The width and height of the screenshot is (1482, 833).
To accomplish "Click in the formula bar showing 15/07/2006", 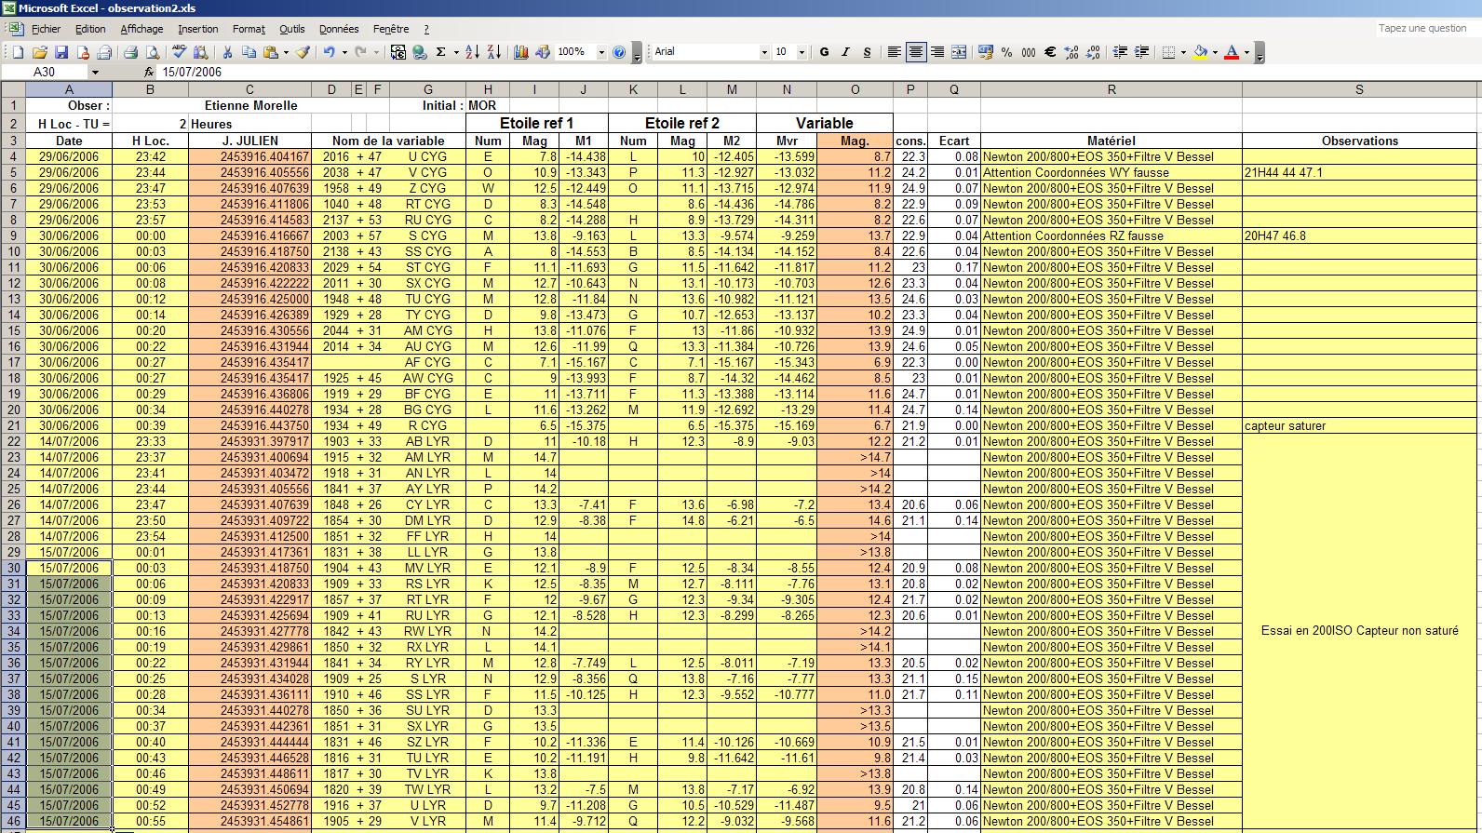I will pyautogui.click(x=819, y=72).
